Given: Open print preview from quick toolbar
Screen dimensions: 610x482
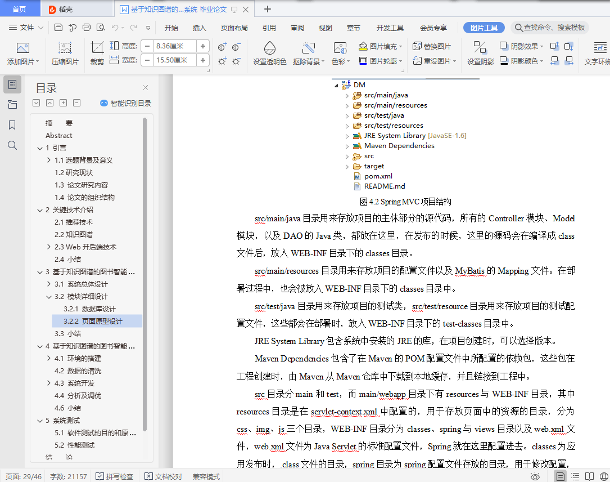Looking at the screenshot, I should point(101,27).
